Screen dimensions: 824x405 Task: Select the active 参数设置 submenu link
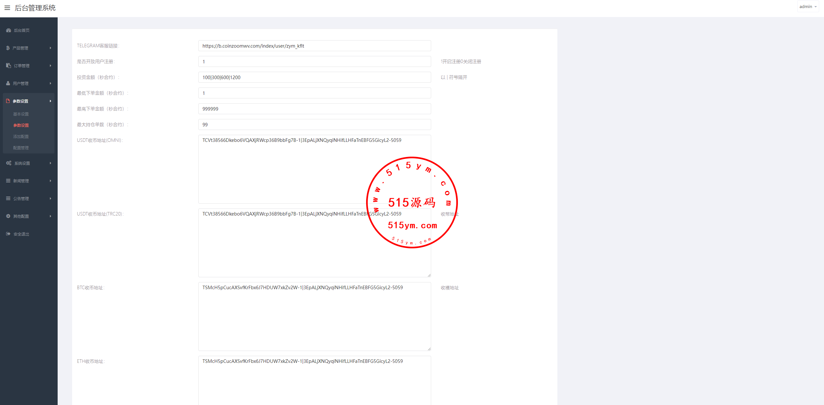(21, 125)
